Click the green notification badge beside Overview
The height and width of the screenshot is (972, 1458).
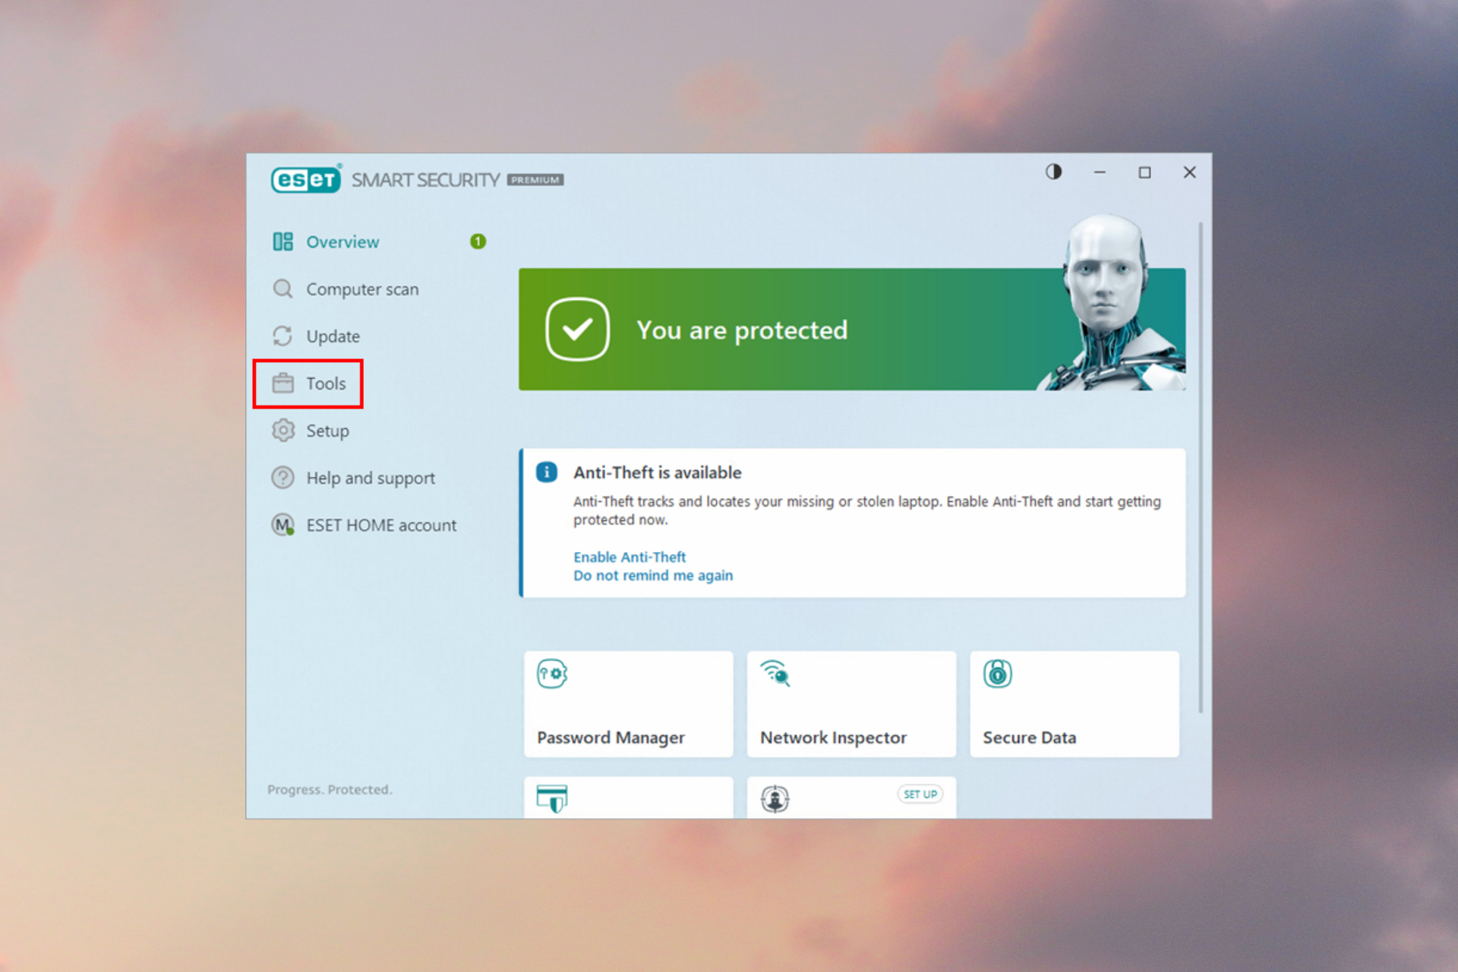[x=478, y=241]
